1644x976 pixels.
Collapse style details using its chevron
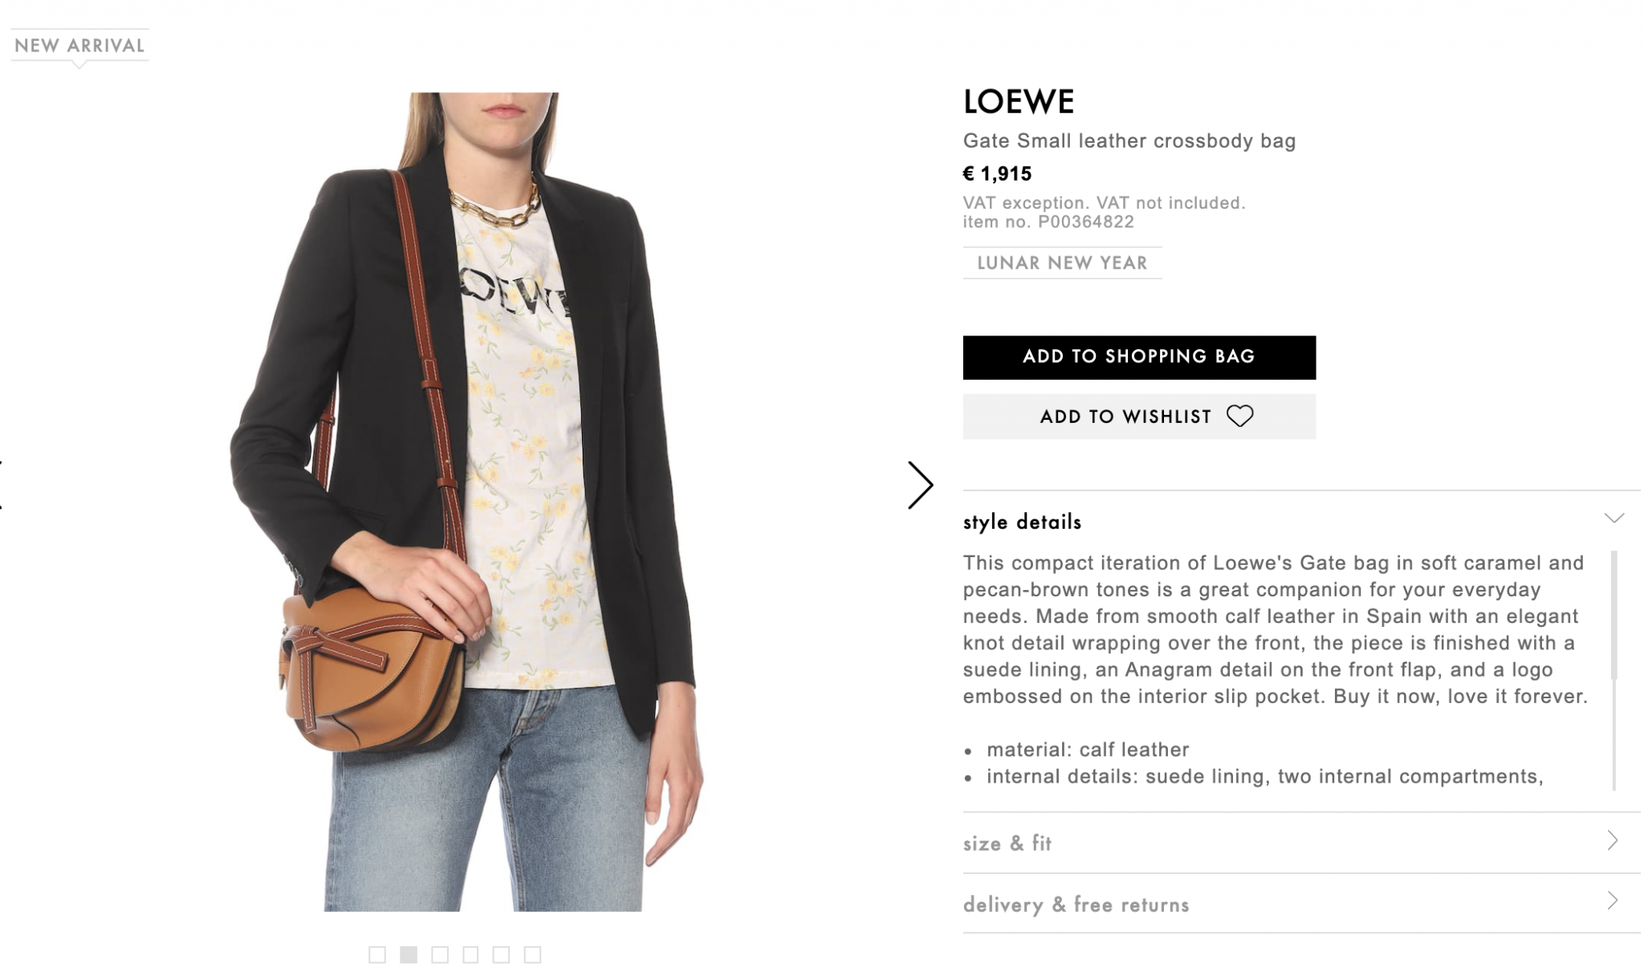click(1613, 518)
